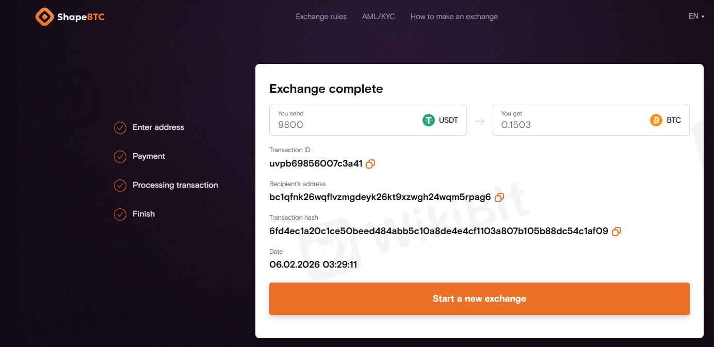Image resolution: width=714 pixels, height=347 pixels.
Task: Open How to make an exchange
Action: click(x=454, y=16)
